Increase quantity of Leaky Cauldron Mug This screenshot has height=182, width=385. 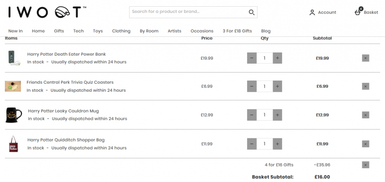(277, 115)
